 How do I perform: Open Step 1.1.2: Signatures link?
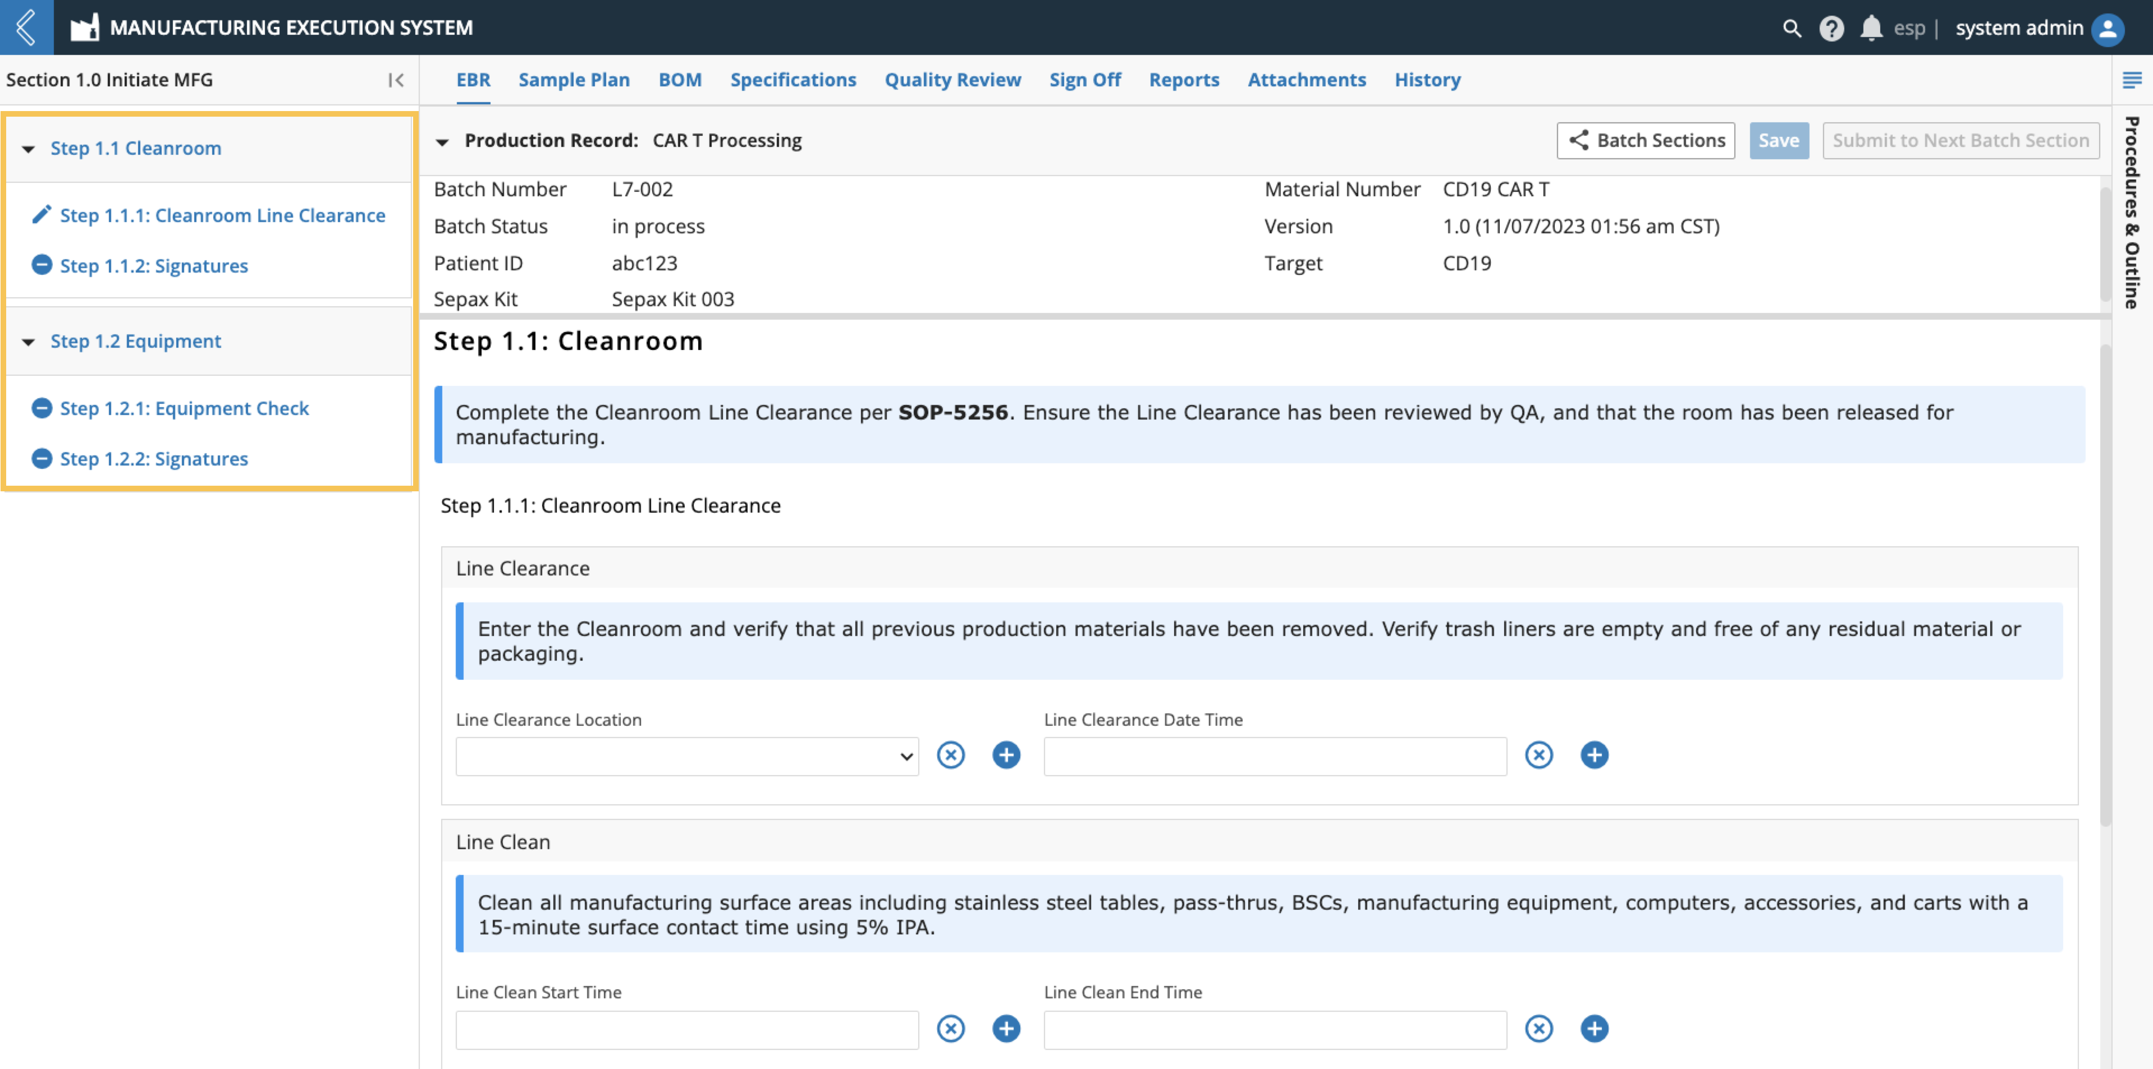[x=154, y=266]
